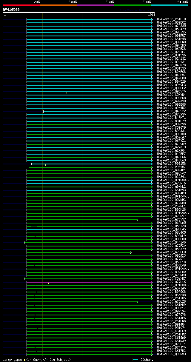Click the purple ~60% identity legend segment

(95, 5)
